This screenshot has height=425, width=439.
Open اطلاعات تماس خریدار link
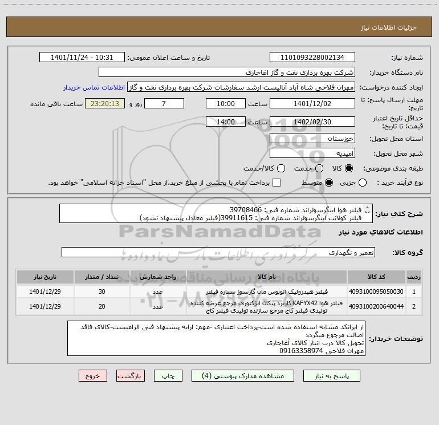pyautogui.click(x=94, y=87)
